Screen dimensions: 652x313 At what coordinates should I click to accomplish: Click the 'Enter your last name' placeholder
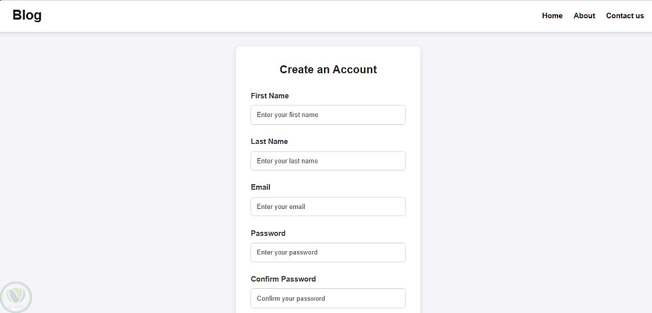point(288,161)
